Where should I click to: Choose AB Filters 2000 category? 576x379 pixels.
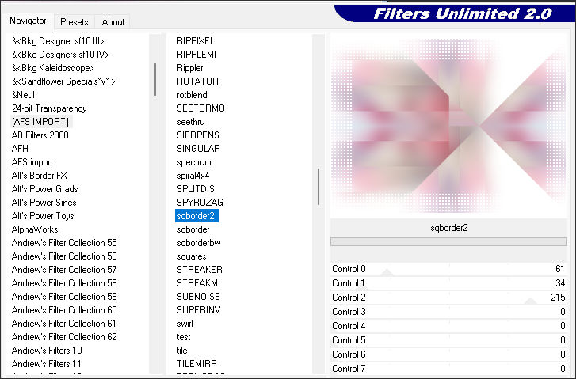point(40,135)
